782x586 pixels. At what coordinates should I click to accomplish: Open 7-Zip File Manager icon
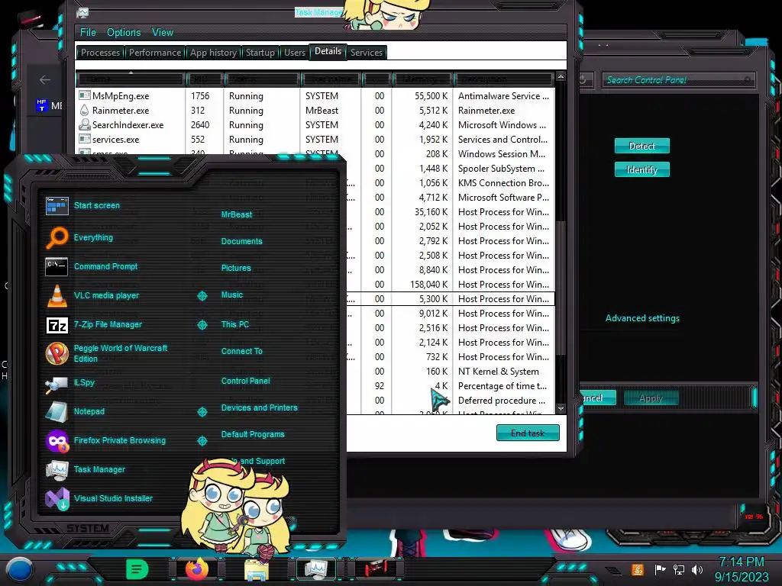click(57, 325)
